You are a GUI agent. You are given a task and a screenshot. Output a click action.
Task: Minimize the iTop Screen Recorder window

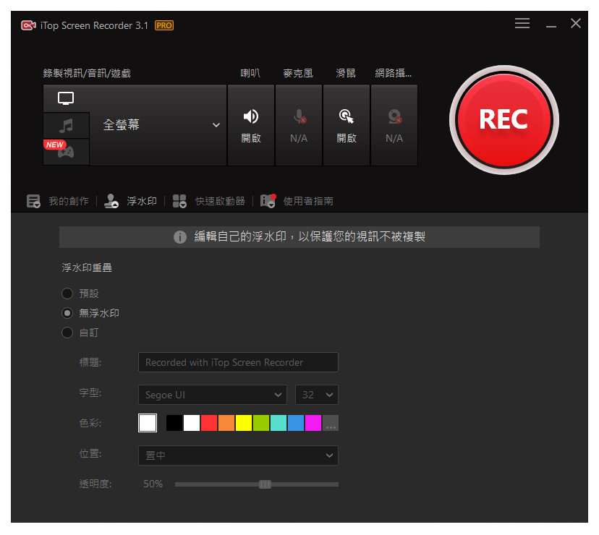[x=551, y=25]
